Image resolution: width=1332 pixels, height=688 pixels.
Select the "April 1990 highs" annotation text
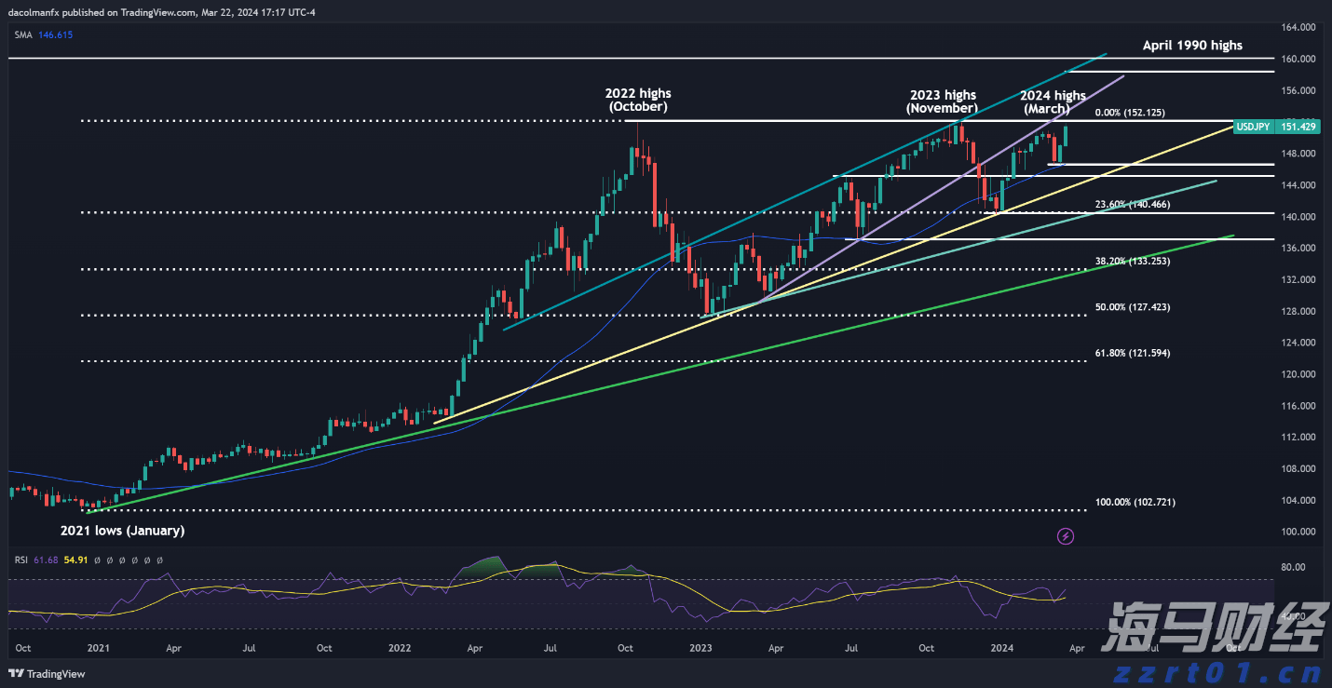(x=1192, y=46)
